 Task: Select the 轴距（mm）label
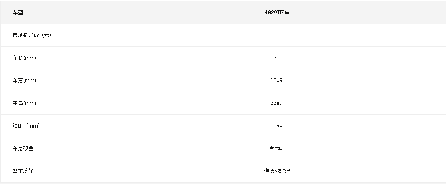click(26, 126)
